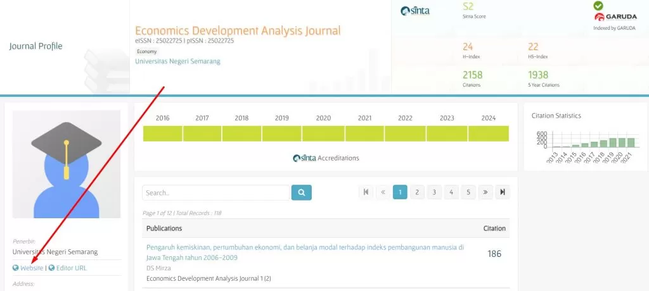
Task: Select page 5 in pagination
Action: click(468, 192)
